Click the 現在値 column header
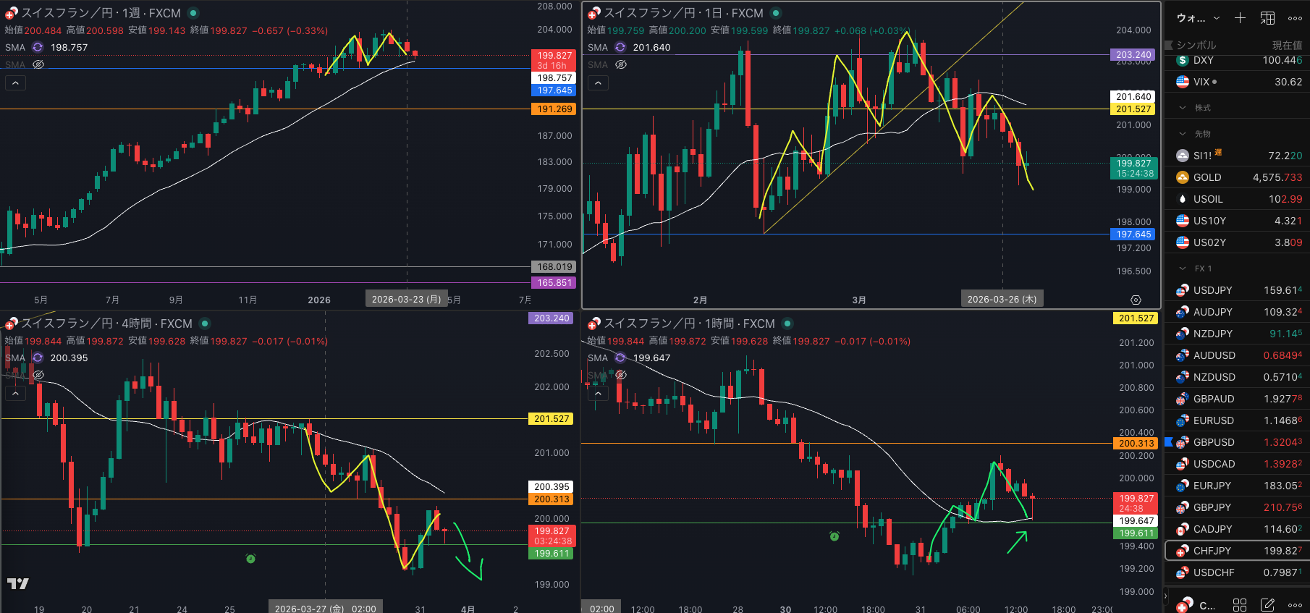The height and width of the screenshot is (613, 1310). [1286, 45]
